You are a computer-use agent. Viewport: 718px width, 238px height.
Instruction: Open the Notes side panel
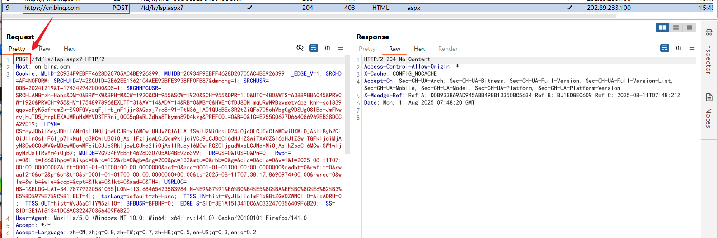click(709, 110)
